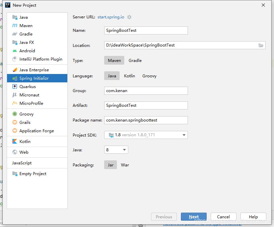Viewport: 274px width, 227px height.
Task: Close the New Project dialog
Action: 263,5
